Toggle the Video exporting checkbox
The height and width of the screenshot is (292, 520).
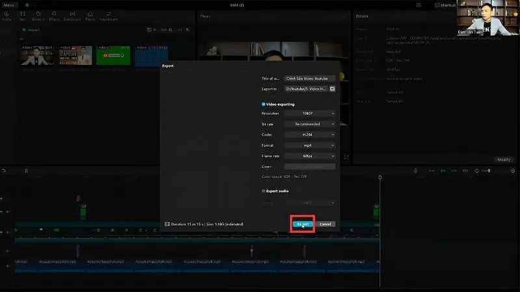point(263,104)
